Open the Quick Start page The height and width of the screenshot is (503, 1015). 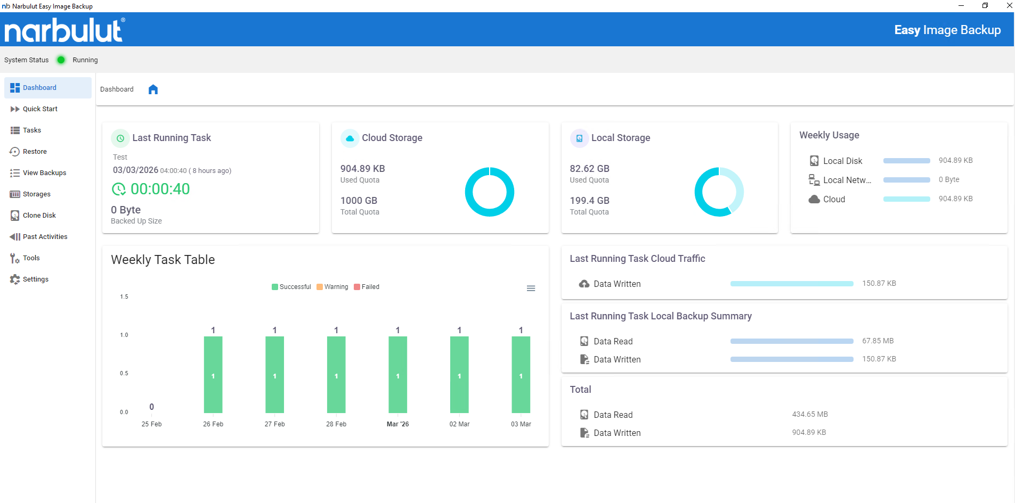click(40, 109)
